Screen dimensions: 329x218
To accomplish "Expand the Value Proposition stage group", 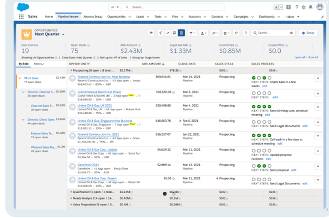I will 71,204.
